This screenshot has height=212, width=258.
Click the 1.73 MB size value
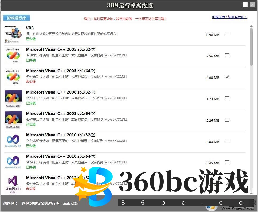pos(213,99)
